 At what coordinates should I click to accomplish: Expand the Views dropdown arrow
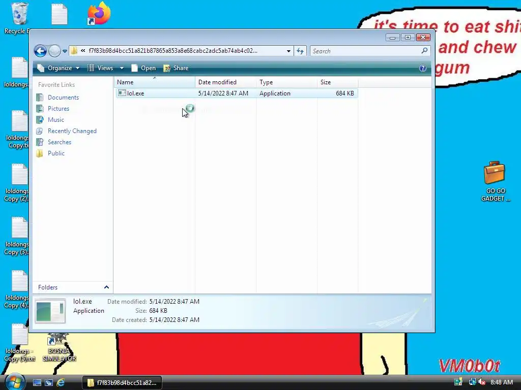tap(122, 68)
